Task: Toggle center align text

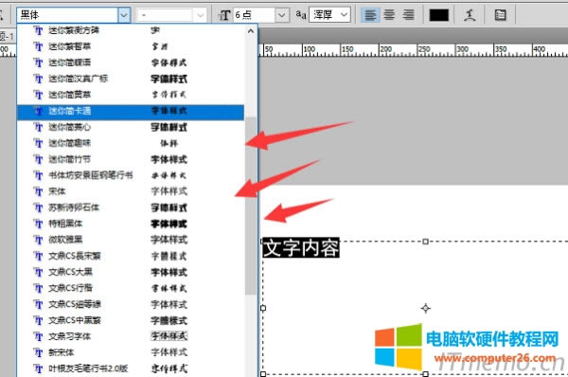Action: coord(389,15)
